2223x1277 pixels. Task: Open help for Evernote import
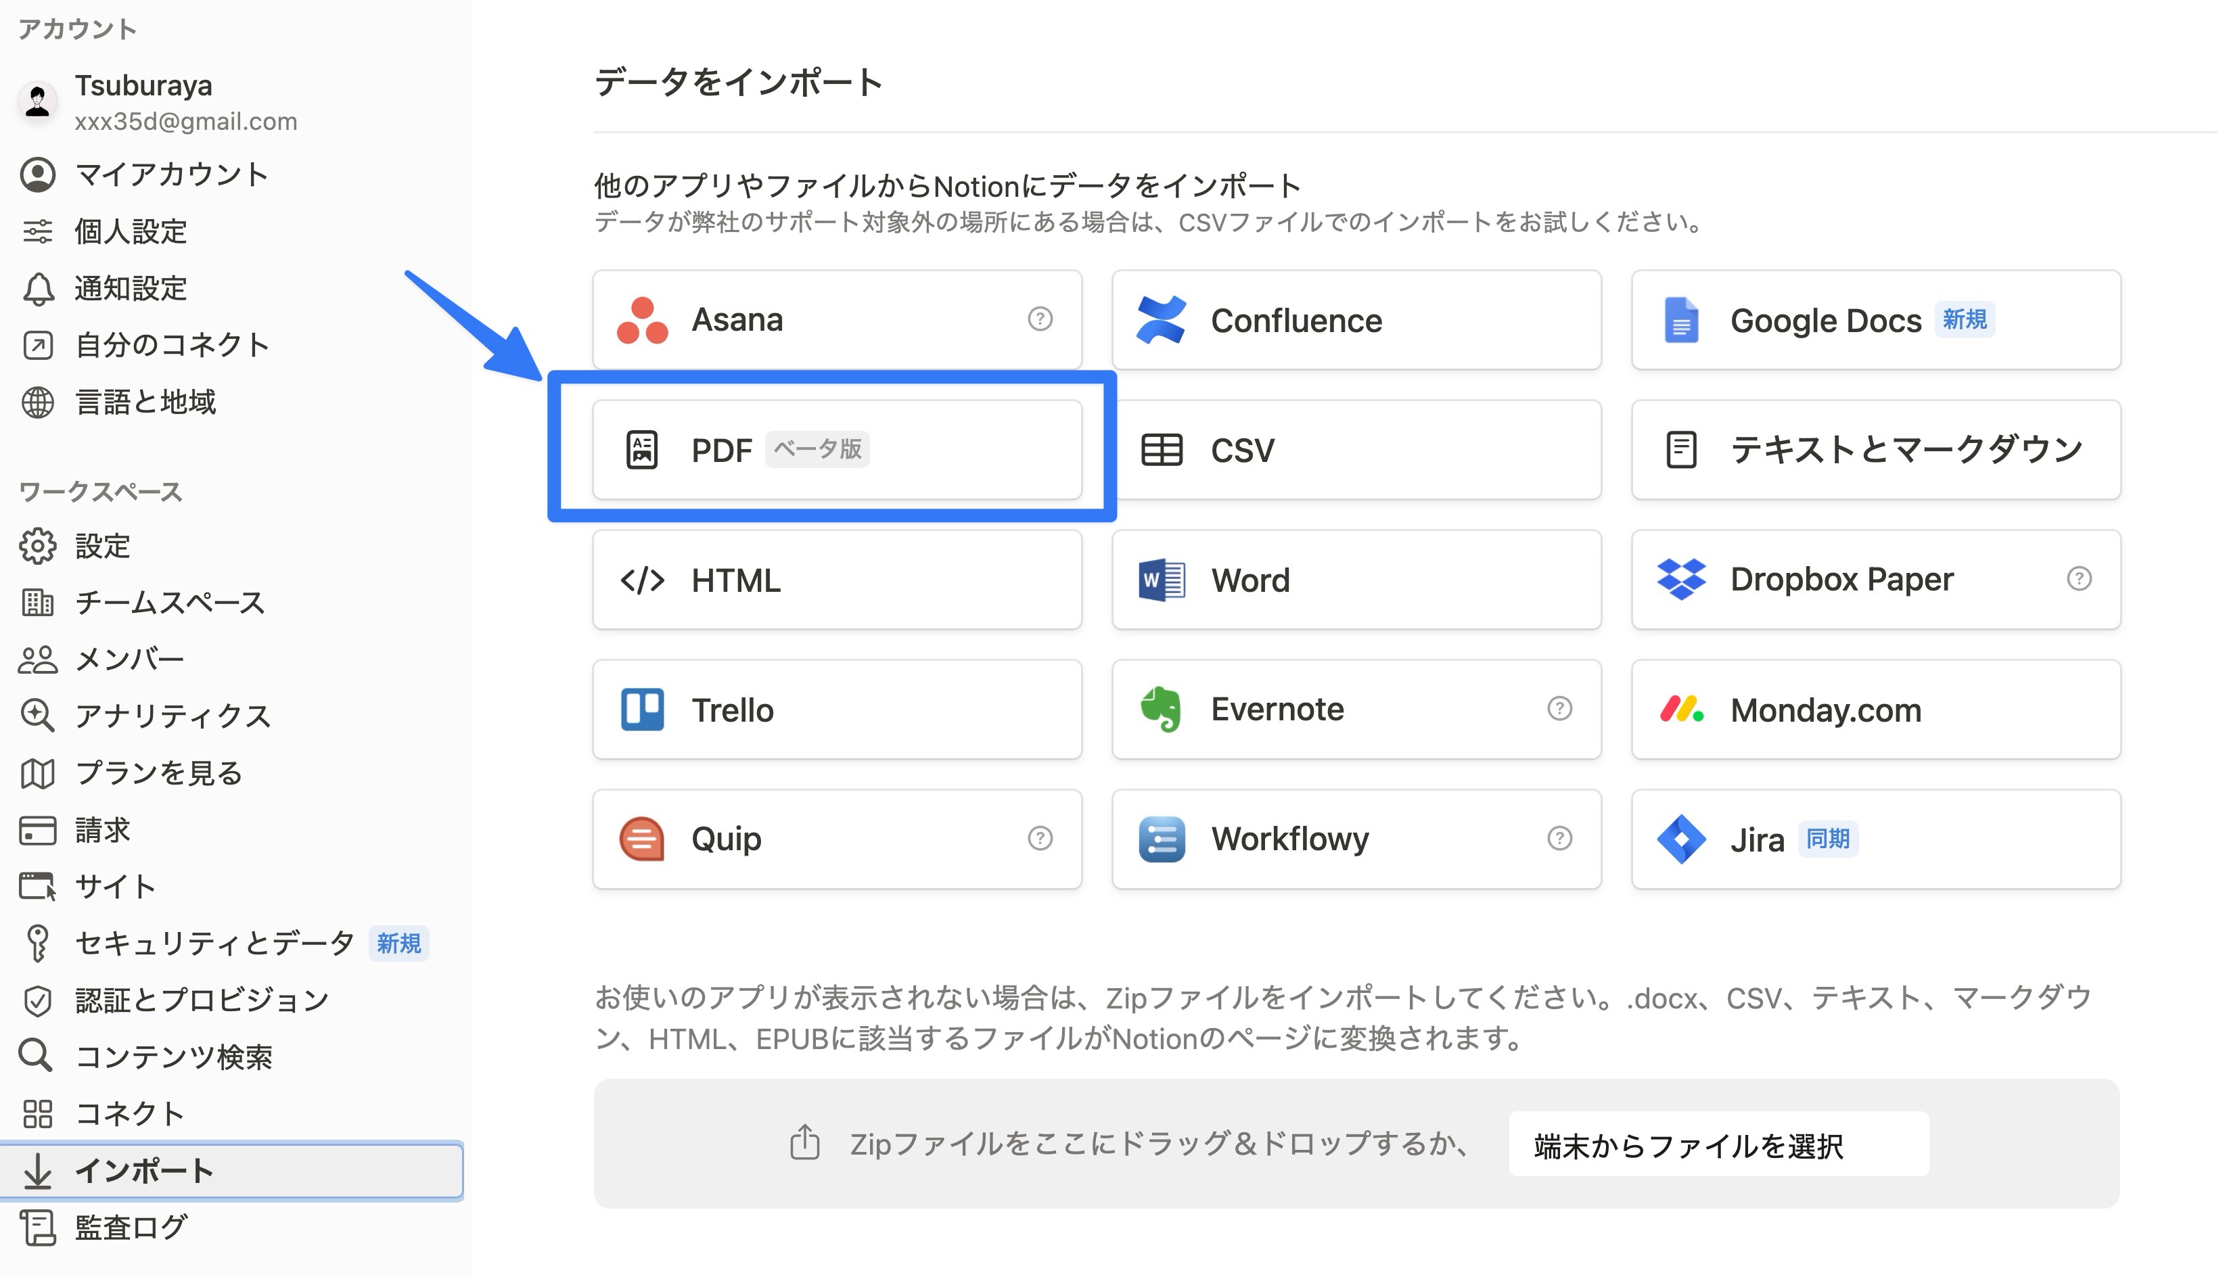[1559, 707]
